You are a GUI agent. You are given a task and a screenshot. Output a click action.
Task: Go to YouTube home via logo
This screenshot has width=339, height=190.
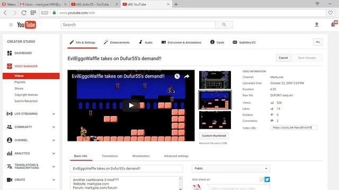tap(26, 25)
